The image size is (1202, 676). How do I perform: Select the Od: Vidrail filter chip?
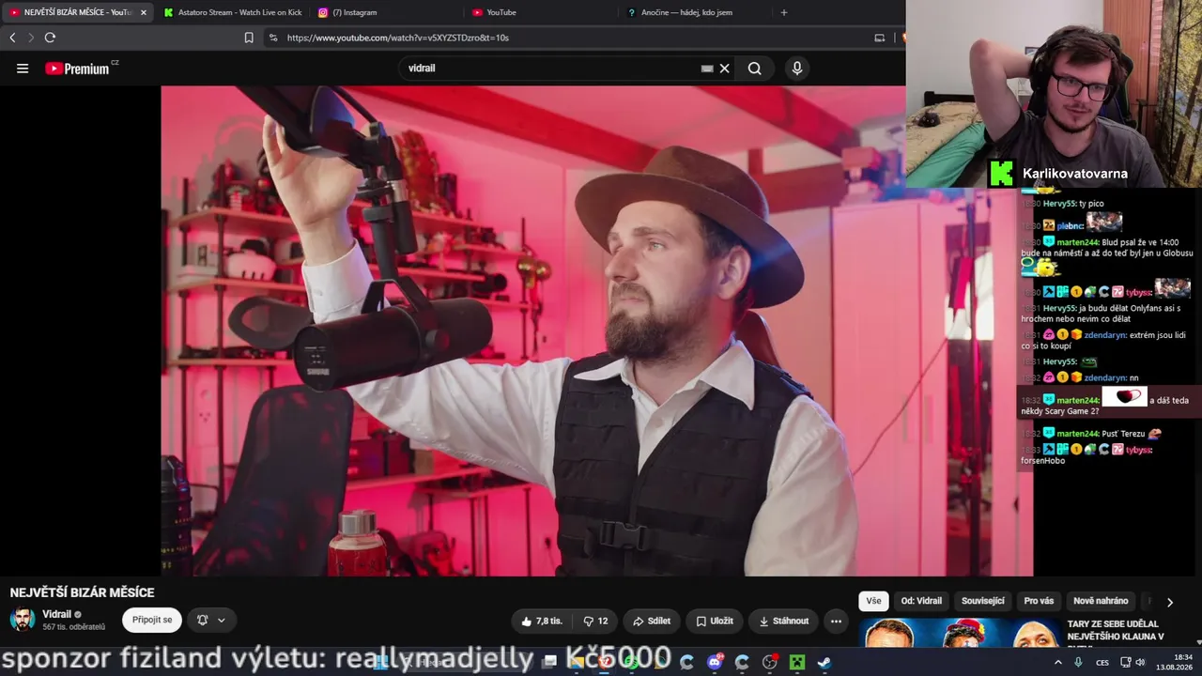pyautogui.click(x=921, y=601)
